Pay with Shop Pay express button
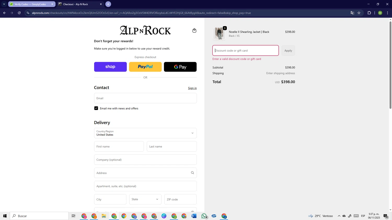This screenshot has height=220, width=392. 110,67
